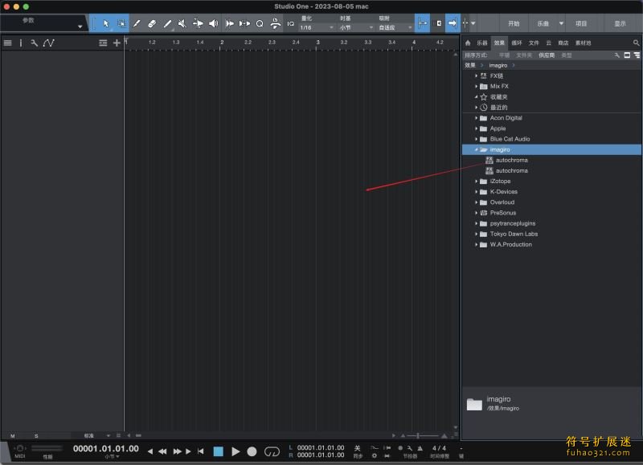Screen dimensions: 643x465
Task: Click the main time display 00001.01.01.00
Action: point(106,448)
